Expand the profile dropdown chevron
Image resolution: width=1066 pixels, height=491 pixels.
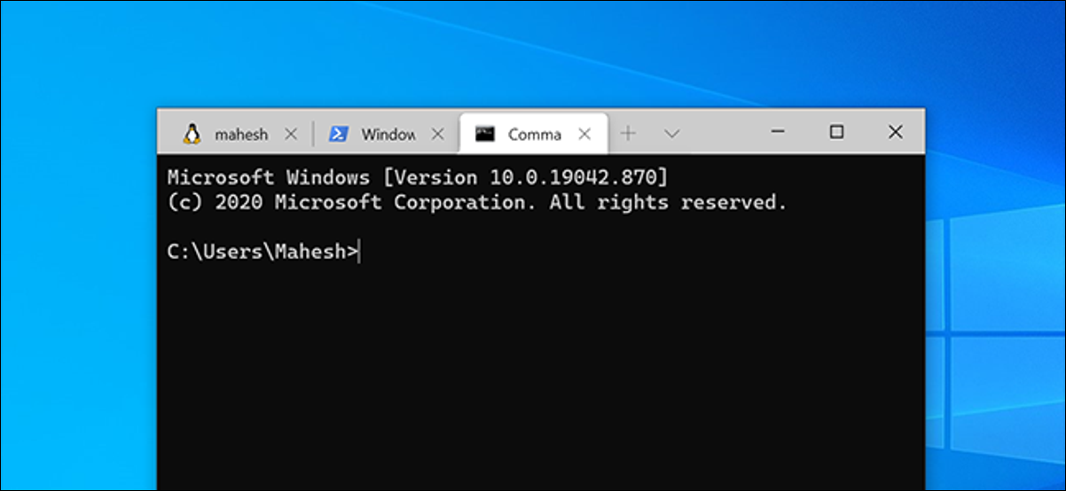pos(672,134)
